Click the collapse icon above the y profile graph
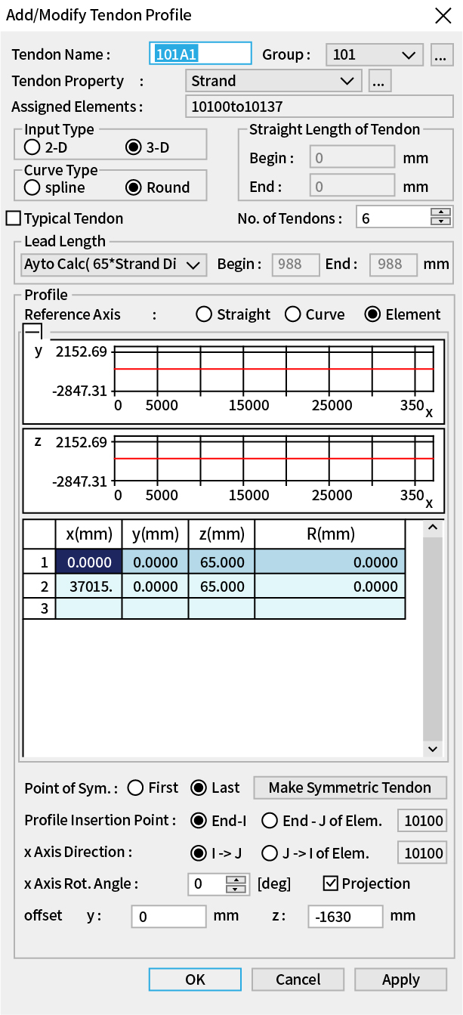Screen dimensions: 463x1015 click(32, 332)
